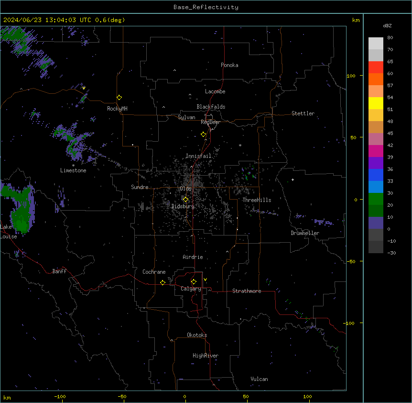
Task: Click the Innisfail city label
Action: click(198, 156)
